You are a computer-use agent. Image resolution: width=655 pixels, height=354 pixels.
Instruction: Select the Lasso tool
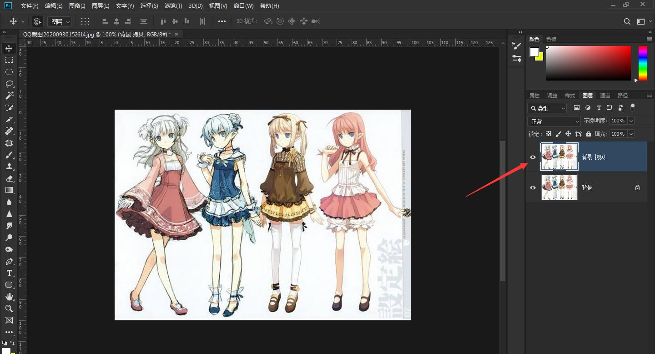point(9,84)
